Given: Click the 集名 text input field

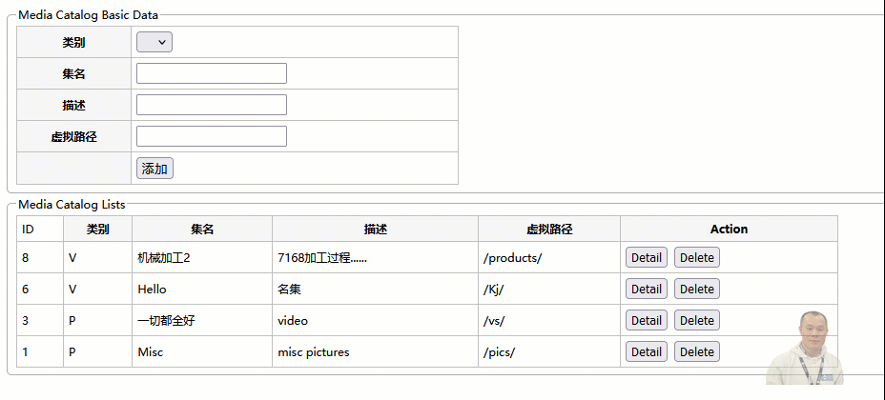Looking at the screenshot, I should [x=212, y=73].
